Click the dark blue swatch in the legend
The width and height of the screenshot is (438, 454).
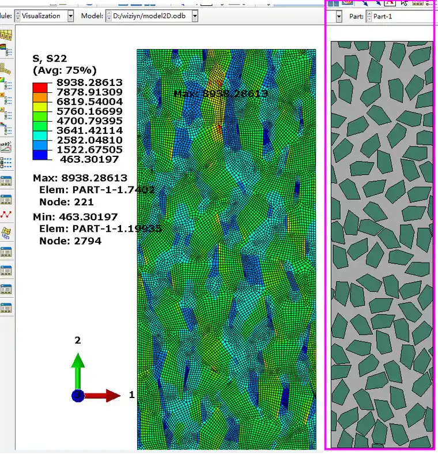coord(40,154)
